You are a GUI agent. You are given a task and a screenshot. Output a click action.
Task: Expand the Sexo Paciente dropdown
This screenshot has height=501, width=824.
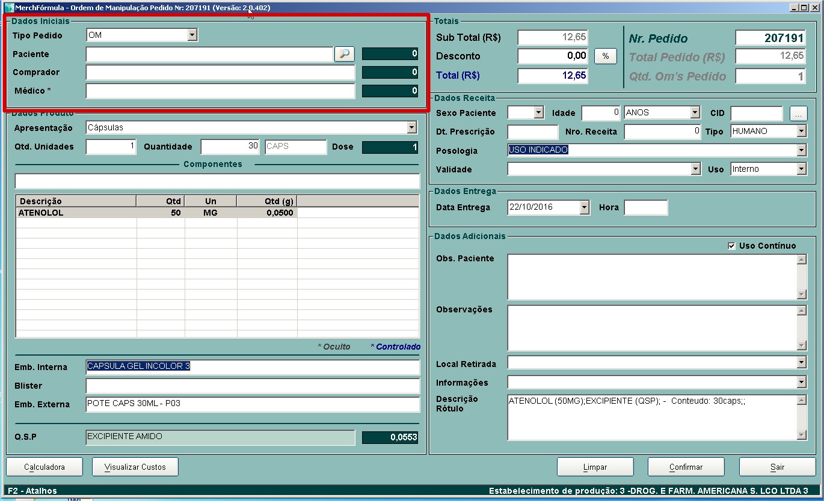(538, 113)
